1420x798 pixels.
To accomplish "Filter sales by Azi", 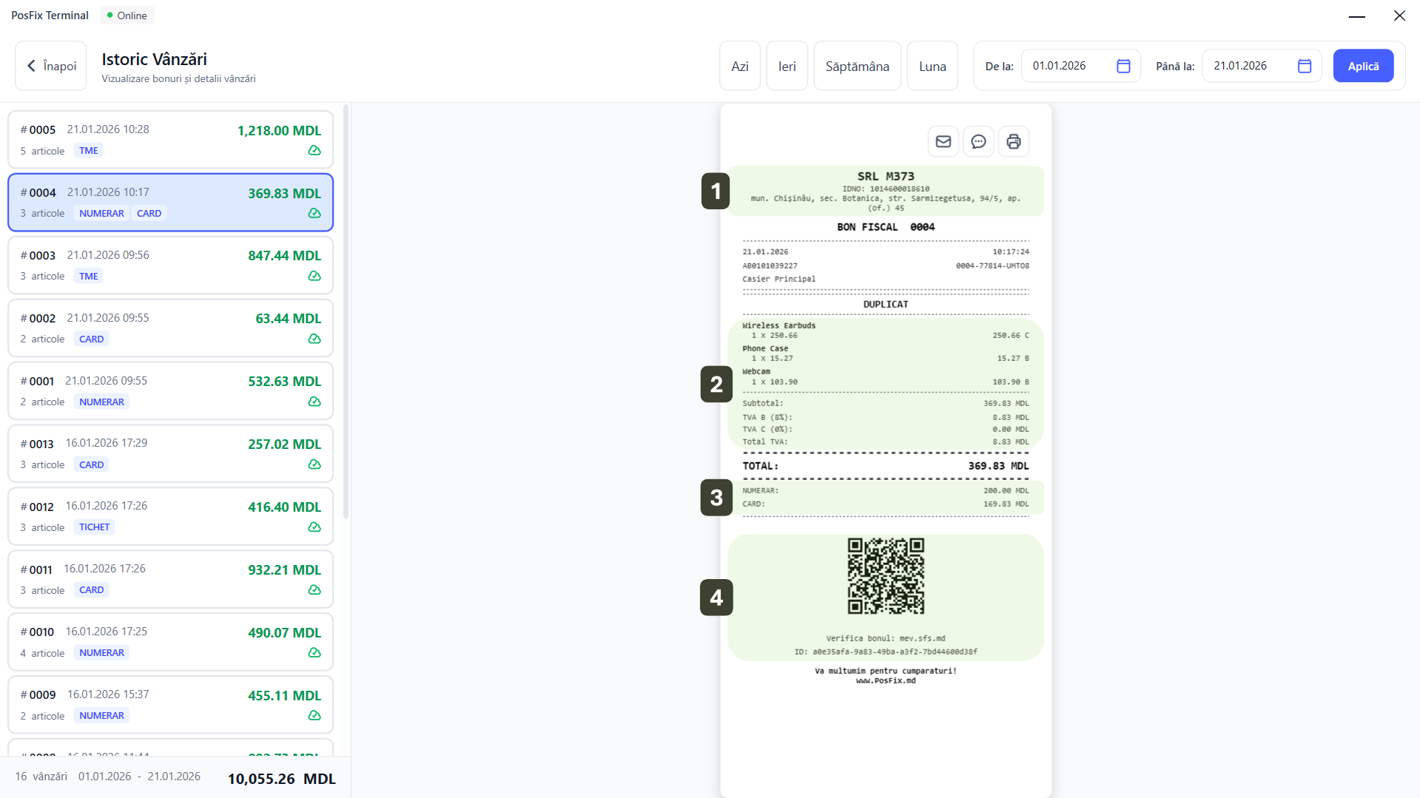I will [x=739, y=66].
